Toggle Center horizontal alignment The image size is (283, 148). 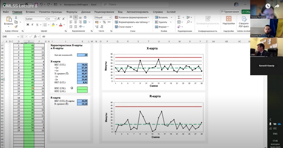coord(76,22)
